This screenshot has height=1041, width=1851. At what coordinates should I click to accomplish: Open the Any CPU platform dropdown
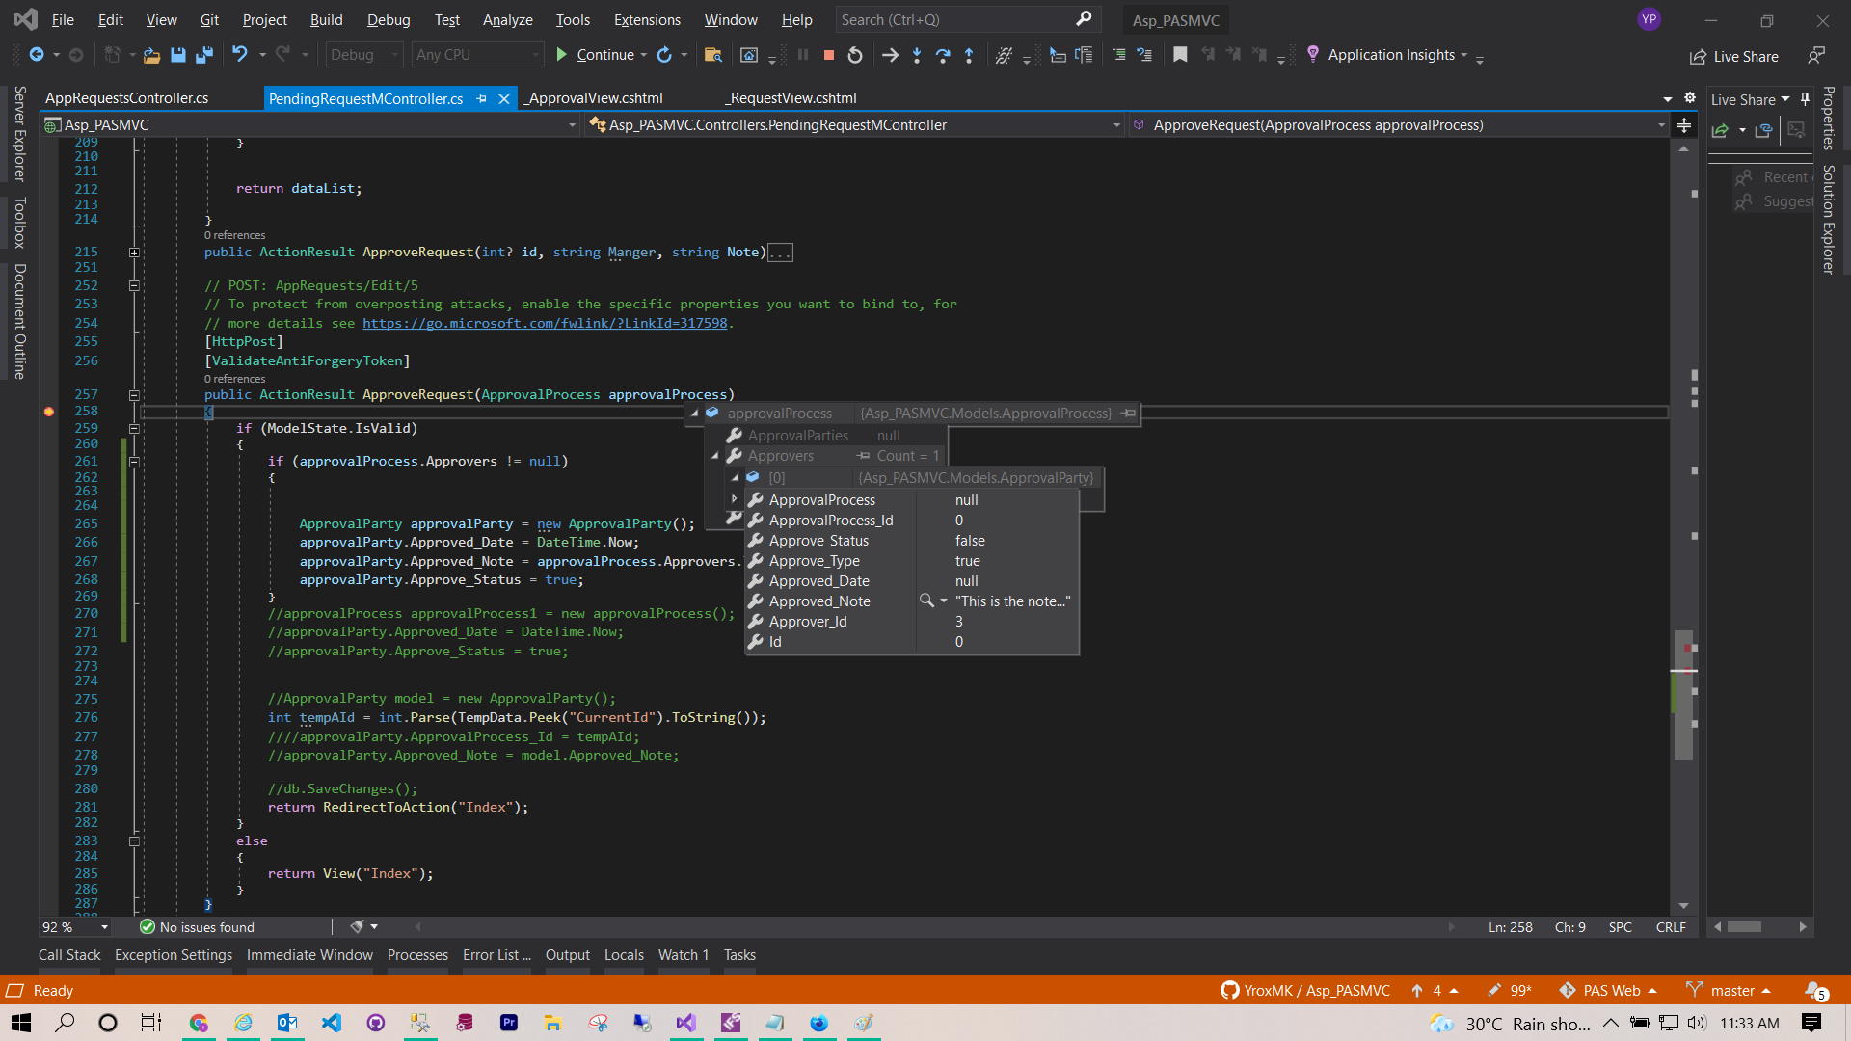click(x=476, y=55)
